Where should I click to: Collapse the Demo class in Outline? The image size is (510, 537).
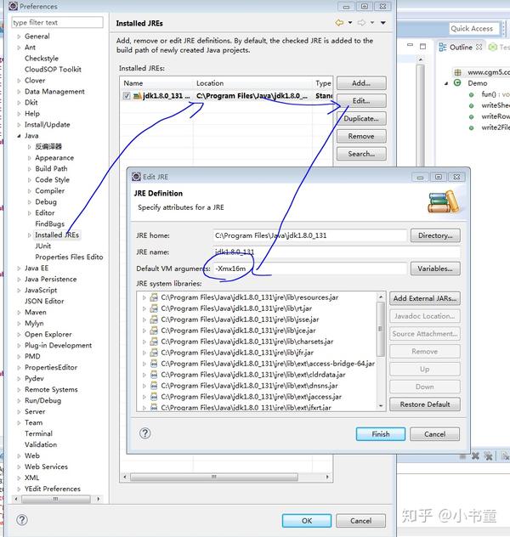click(x=446, y=83)
